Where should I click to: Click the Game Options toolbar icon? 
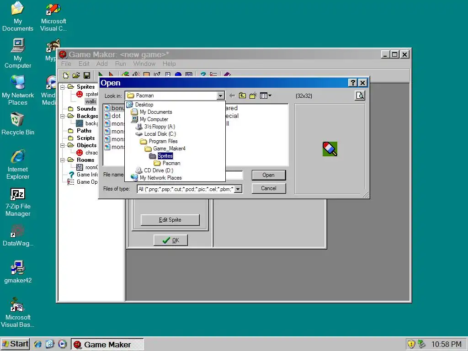[x=213, y=74]
